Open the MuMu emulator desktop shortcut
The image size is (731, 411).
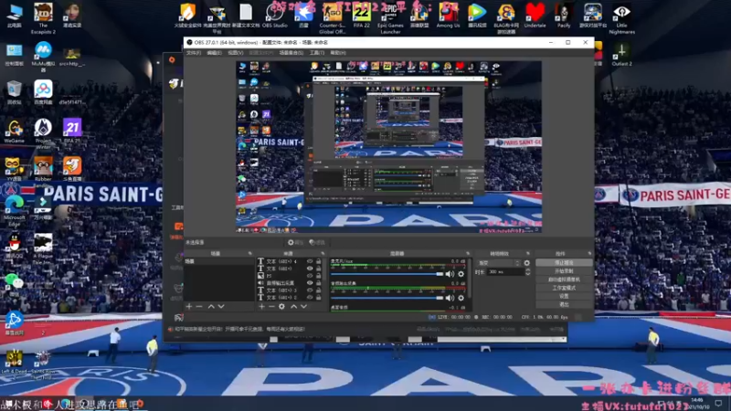tap(43, 56)
